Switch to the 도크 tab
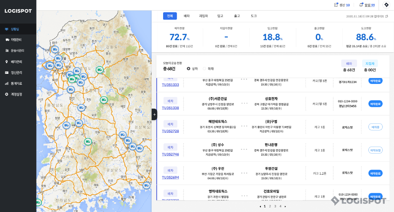The image size is (394, 212). pos(254,16)
